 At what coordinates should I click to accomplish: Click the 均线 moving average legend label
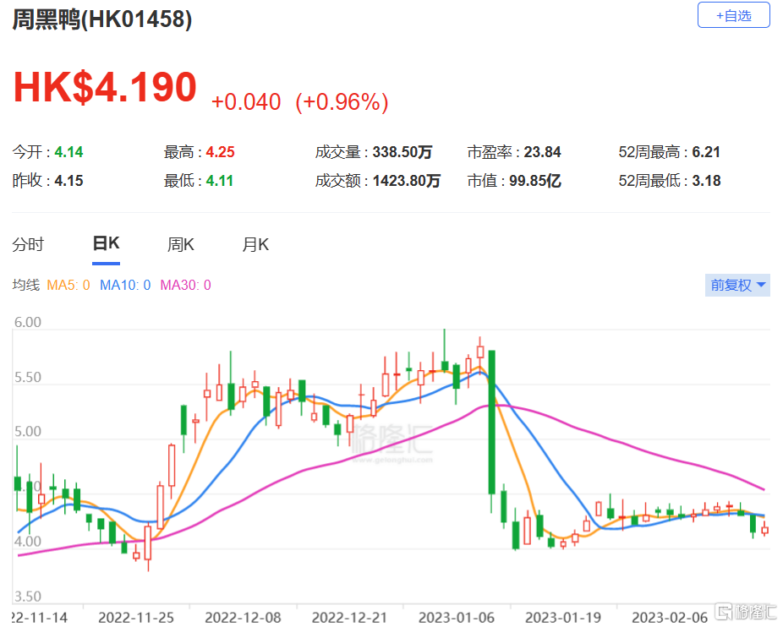pos(26,285)
